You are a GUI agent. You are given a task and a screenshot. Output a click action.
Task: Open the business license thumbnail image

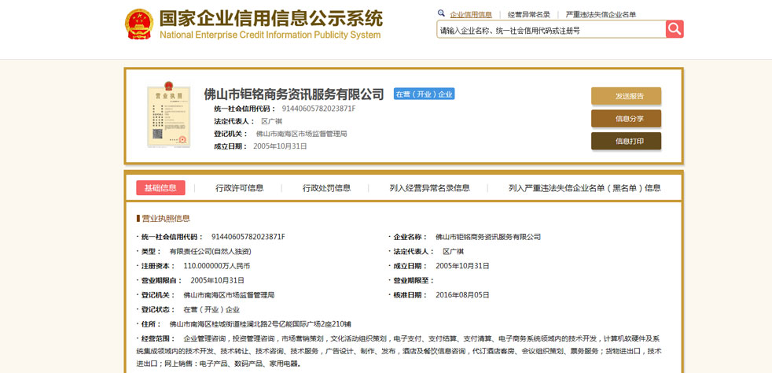(x=169, y=114)
